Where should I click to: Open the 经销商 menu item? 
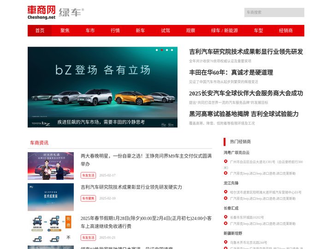285,30
